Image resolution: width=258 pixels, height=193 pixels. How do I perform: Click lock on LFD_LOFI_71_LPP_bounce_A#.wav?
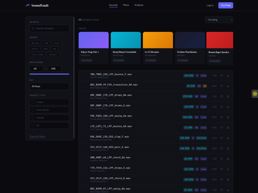pyautogui.click(x=228, y=128)
